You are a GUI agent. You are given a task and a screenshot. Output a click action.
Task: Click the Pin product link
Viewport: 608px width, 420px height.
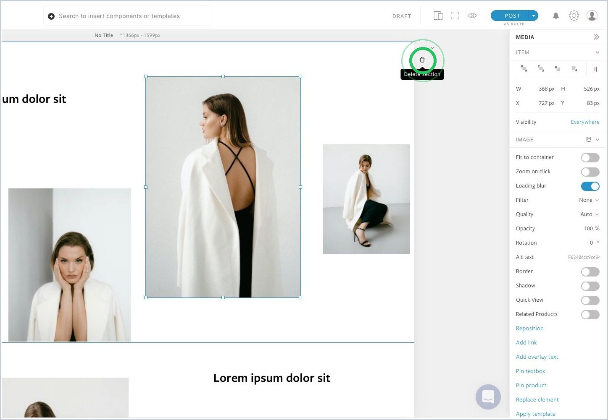point(531,386)
